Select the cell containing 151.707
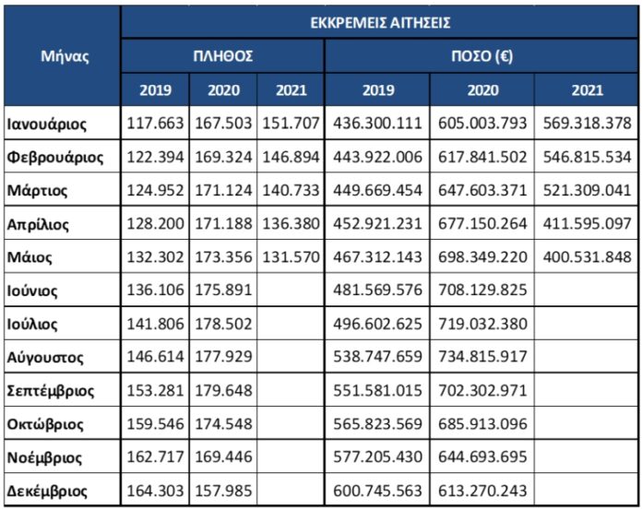Screen dimensions: 642x510 [290, 123]
